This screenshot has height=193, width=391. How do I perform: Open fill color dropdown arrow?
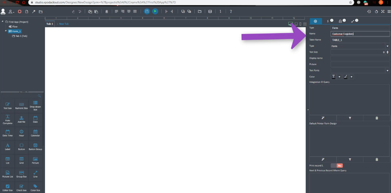[351, 77]
